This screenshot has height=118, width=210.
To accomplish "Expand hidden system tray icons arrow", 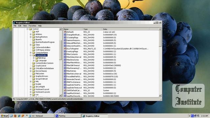I will point(190,116).
